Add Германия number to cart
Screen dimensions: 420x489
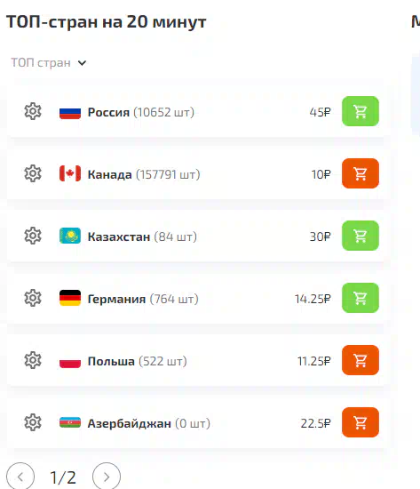coord(361,298)
